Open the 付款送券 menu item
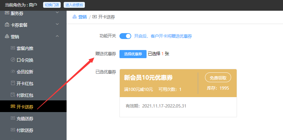 point(33,130)
